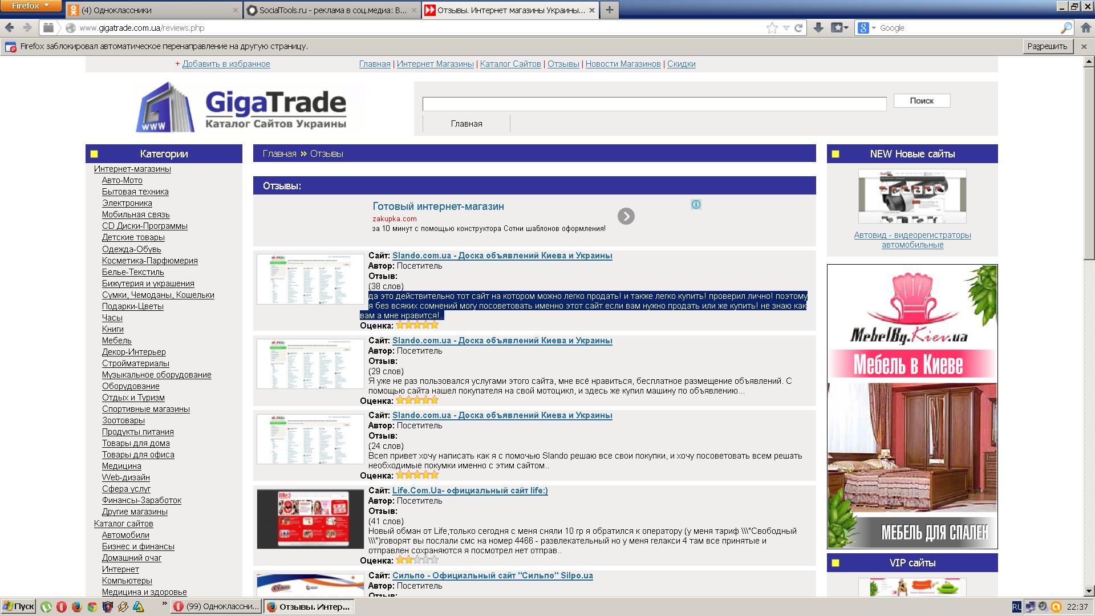
Task: Open the Bookmarks menu icon
Action: tap(839, 27)
